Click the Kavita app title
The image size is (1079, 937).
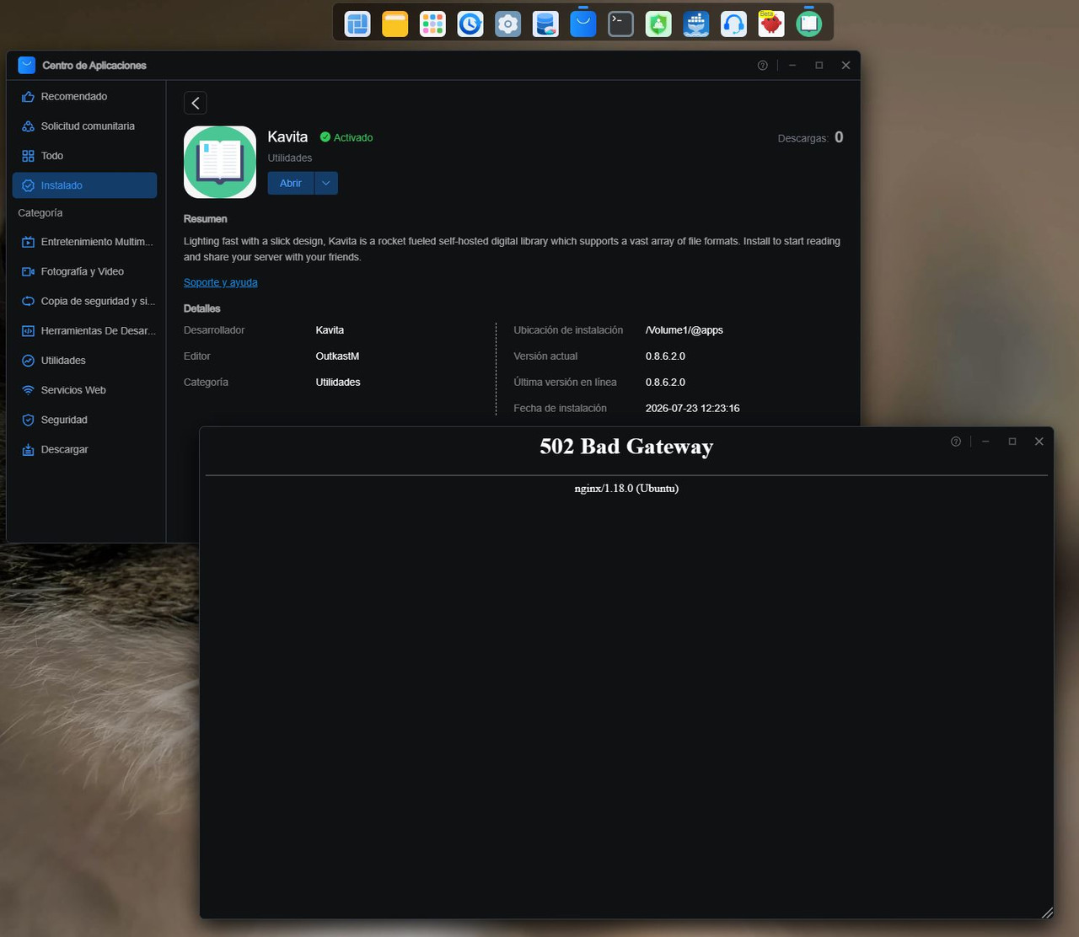[287, 137]
